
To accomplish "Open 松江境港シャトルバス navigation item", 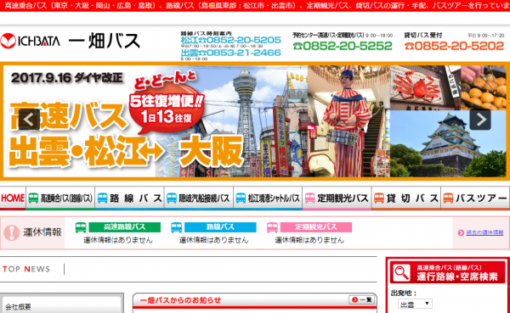I will point(268,198).
